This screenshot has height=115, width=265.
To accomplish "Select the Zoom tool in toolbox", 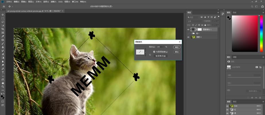I will coord(3,87).
